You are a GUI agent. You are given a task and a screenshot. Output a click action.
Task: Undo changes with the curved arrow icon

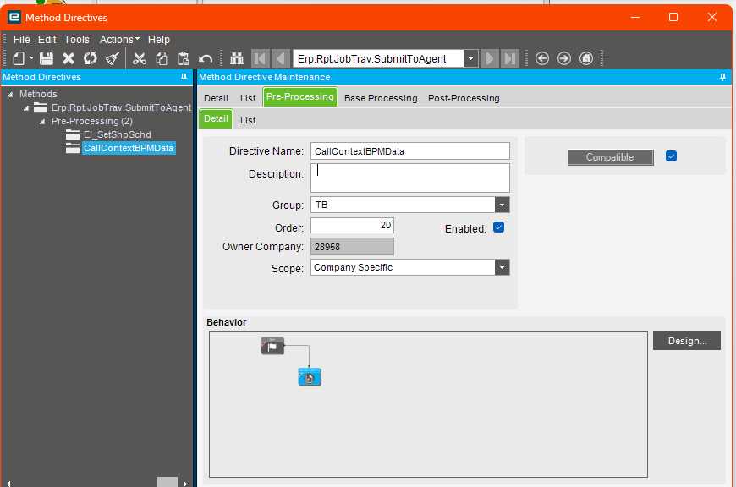point(206,58)
